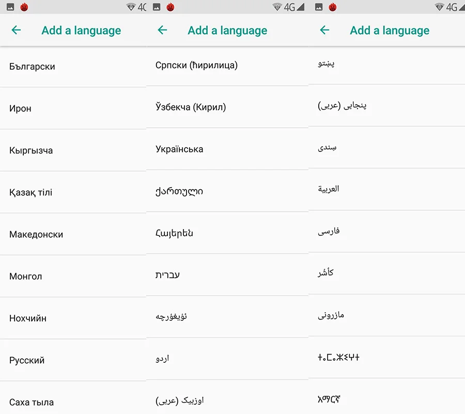Screen dimensions: 465x414
Task: Select Հայերեն (Armenian) language
Action: coord(227,233)
